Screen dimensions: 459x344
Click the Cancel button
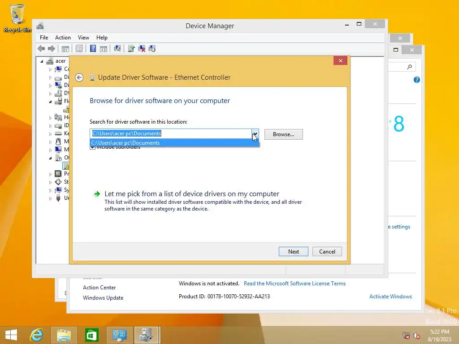tap(327, 252)
